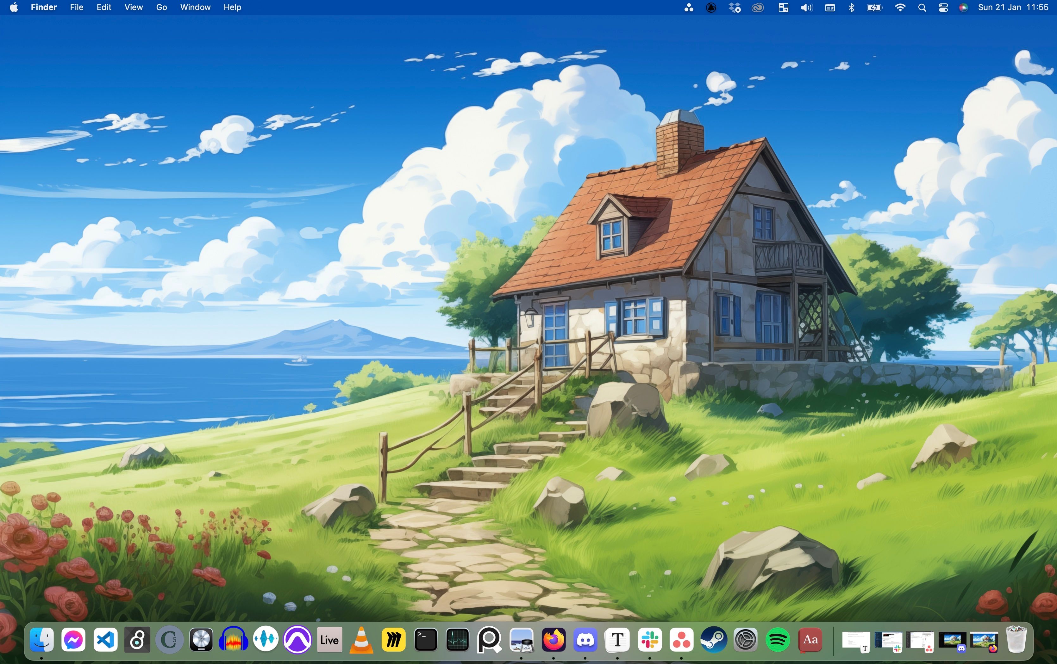Open the Window menu

point(195,7)
